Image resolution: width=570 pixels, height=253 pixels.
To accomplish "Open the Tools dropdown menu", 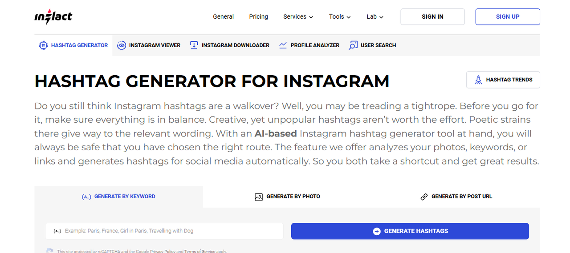I will [339, 17].
